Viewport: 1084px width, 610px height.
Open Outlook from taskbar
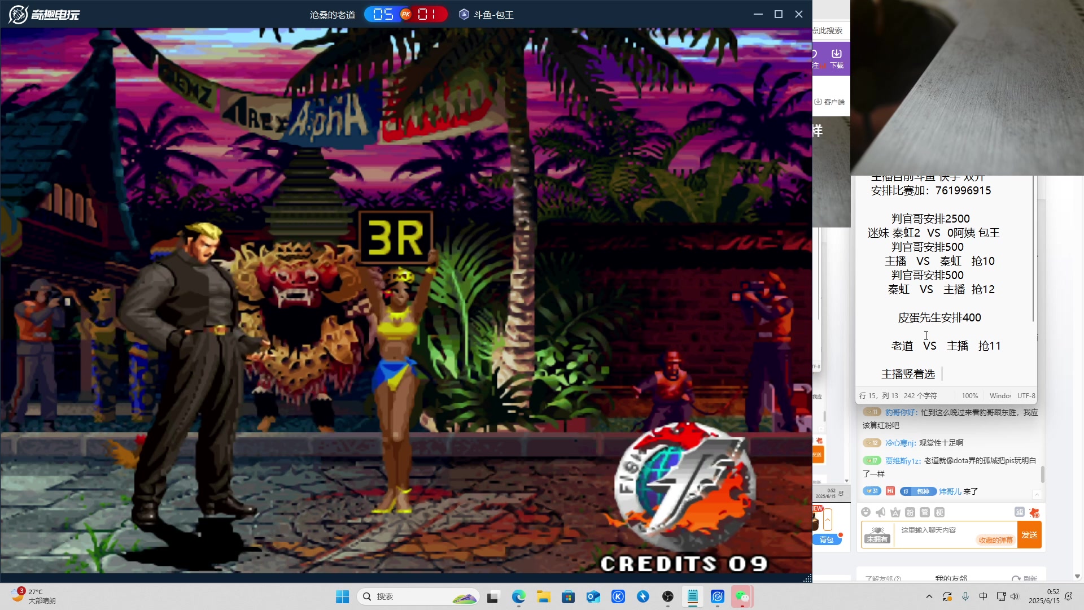click(593, 596)
